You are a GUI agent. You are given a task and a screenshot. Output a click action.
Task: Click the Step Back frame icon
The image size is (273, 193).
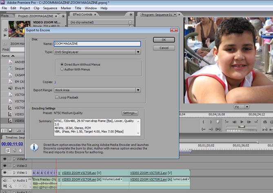coord(234,122)
